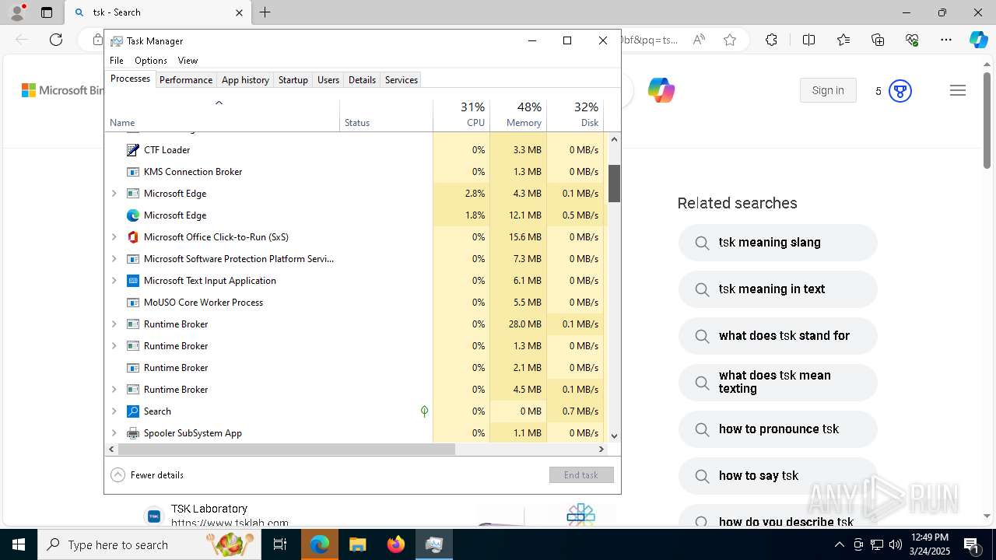This screenshot has width=996, height=560.
Task: Expand the first Microsoft Edge process group
Action: tap(114, 193)
